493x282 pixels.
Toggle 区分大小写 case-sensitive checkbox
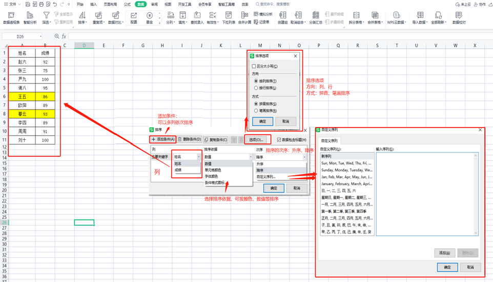pyautogui.click(x=254, y=66)
